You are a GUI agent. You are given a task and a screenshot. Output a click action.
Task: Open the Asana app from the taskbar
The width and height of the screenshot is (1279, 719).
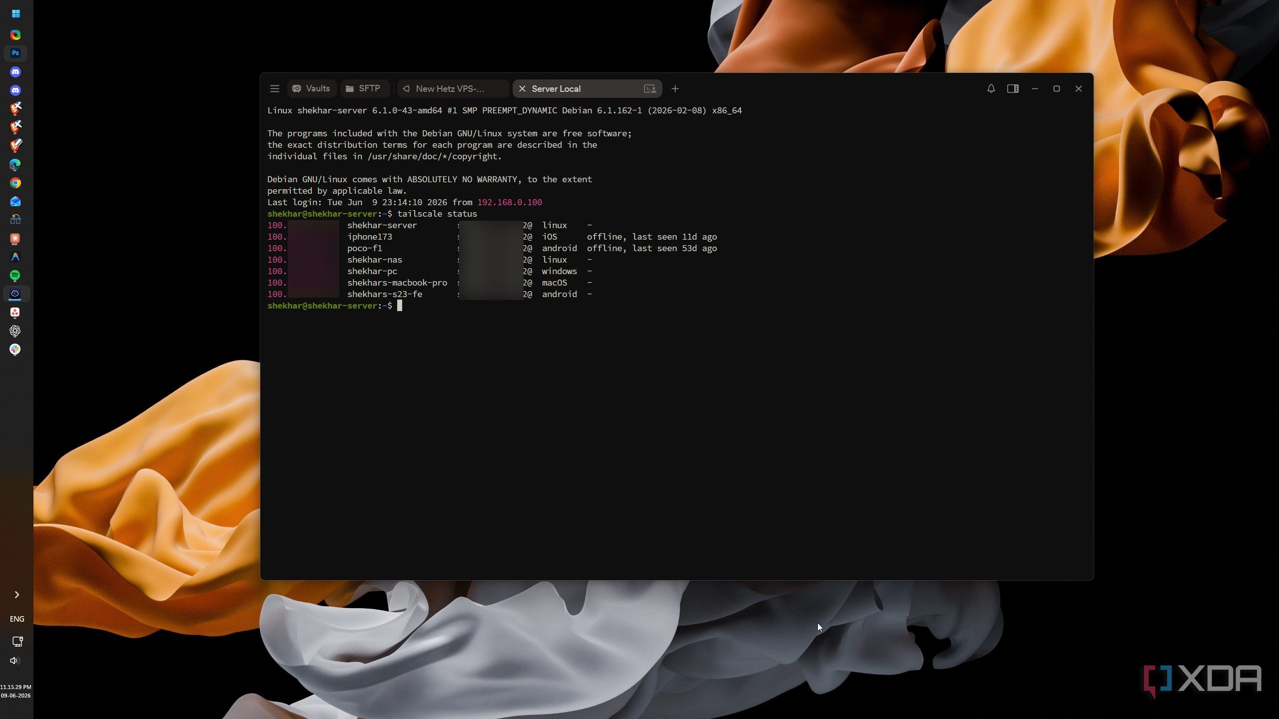pyautogui.click(x=15, y=313)
